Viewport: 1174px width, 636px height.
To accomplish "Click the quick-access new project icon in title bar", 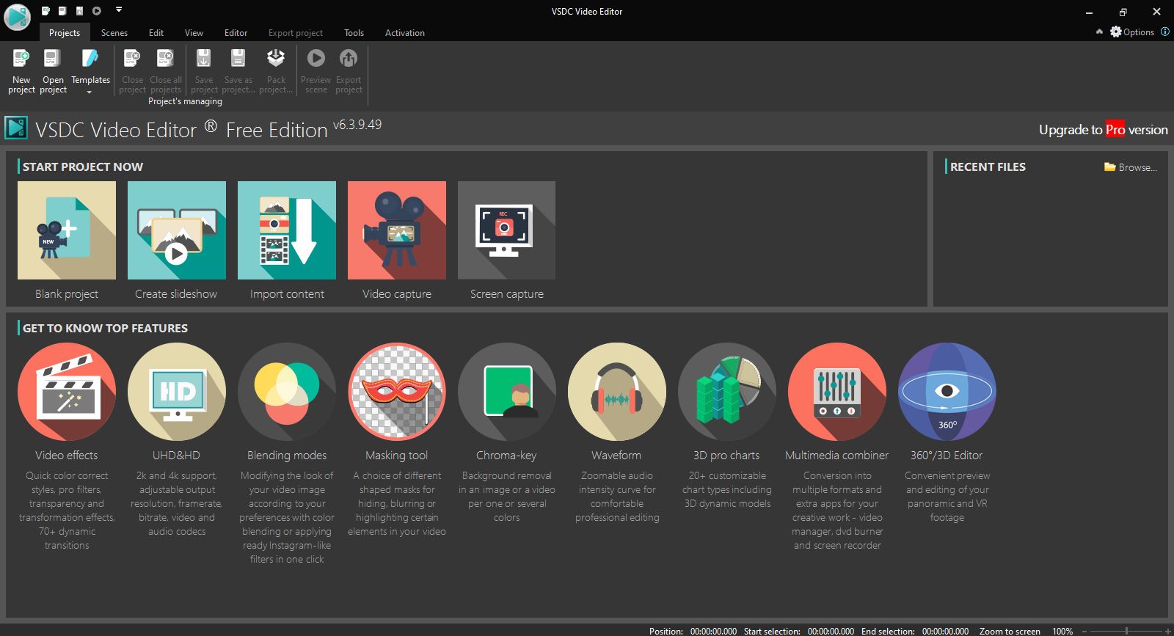I will pyautogui.click(x=45, y=11).
